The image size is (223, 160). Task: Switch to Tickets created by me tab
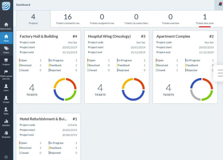[67, 19]
